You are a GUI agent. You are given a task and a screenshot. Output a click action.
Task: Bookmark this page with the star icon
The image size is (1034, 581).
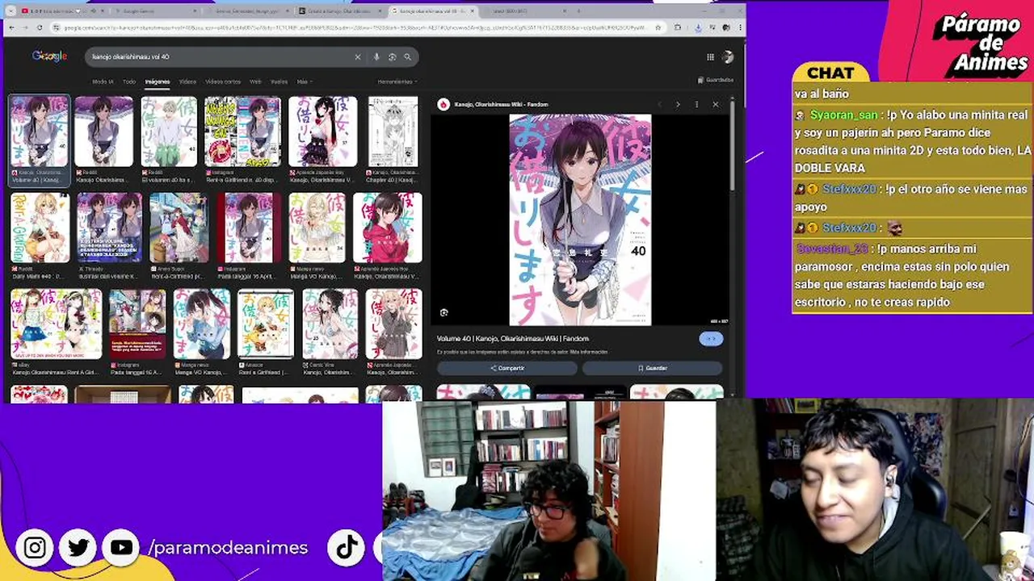point(657,27)
